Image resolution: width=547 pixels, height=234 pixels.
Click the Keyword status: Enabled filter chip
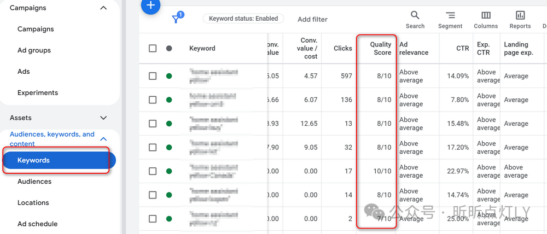click(243, 19)
